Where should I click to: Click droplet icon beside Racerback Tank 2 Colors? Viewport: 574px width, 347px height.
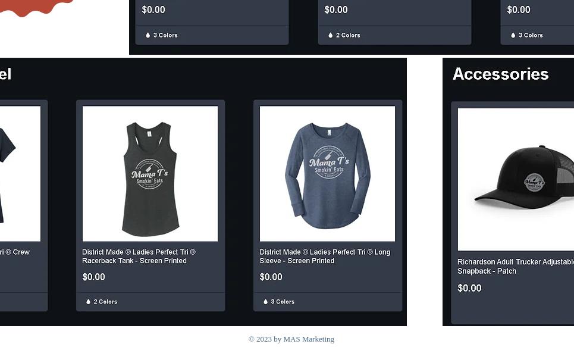(88, 302)
